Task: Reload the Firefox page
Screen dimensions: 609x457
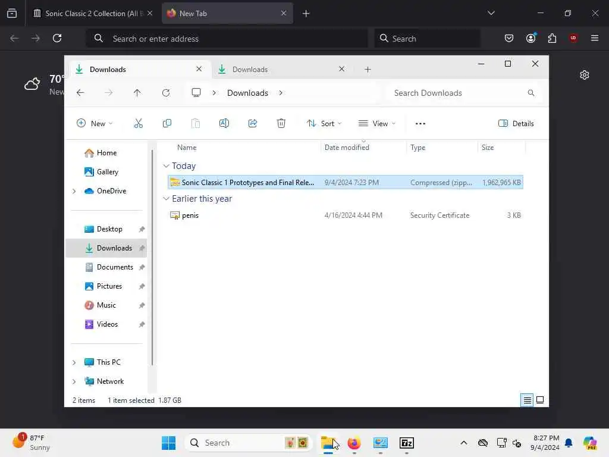Action: (57, 38)
